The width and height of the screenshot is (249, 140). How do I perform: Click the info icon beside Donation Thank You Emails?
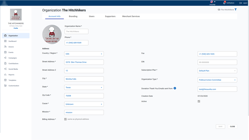[x=175, y=88]
